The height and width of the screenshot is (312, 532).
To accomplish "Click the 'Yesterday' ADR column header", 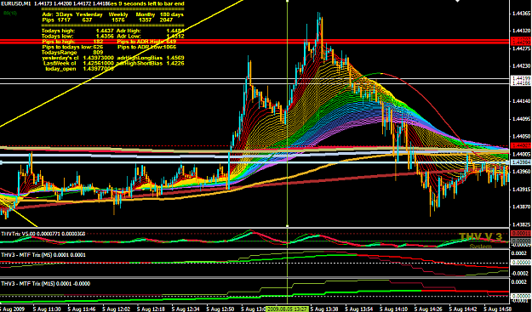I will 89,14.
